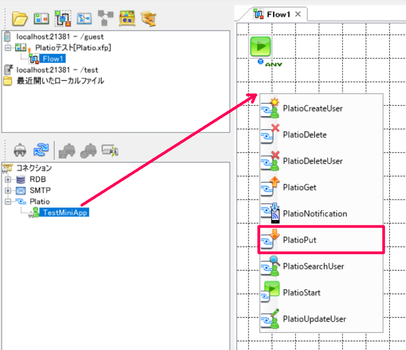
Task: Click the blue mapping window toolbar icon
Action: (84, 18)
